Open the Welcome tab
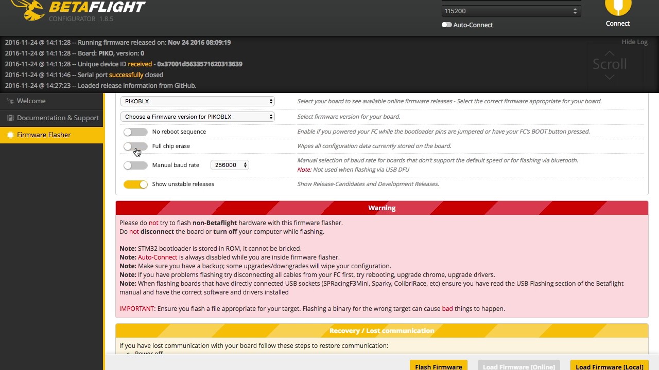This screenshot has width=659, height=370. coord(51,101)
